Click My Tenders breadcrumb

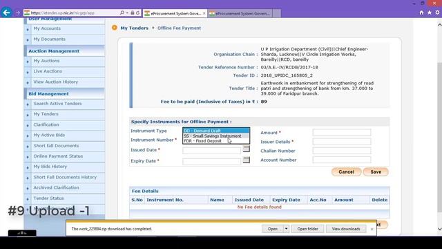point(134,28)
